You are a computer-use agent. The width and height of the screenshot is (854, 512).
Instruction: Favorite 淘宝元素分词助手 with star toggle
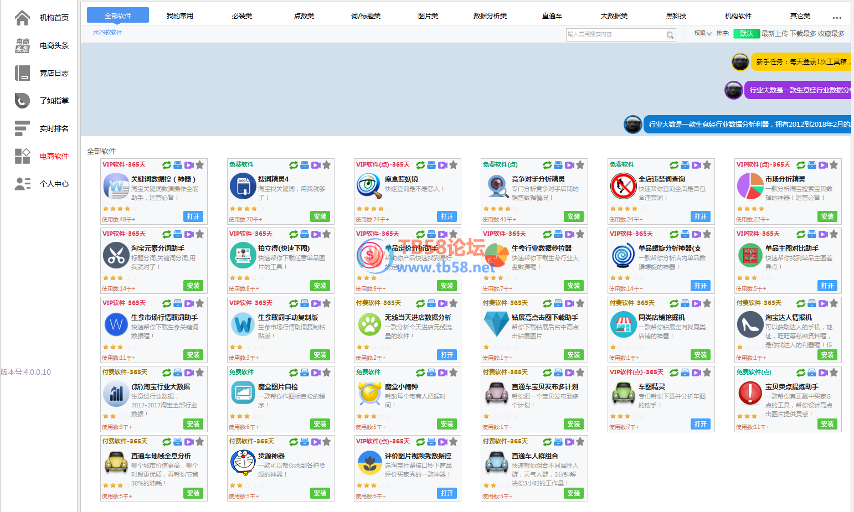(200, 234)
